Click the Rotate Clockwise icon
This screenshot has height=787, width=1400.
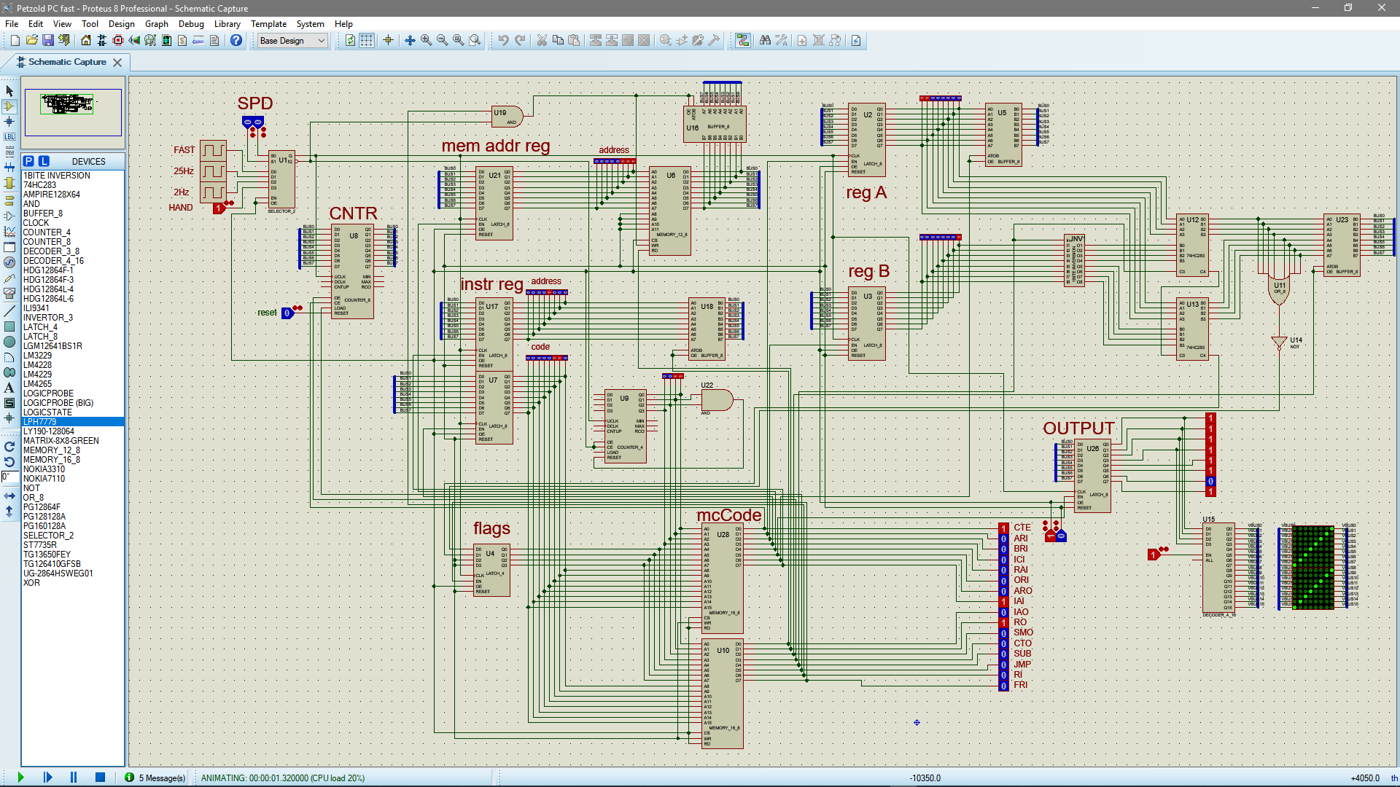9,447
